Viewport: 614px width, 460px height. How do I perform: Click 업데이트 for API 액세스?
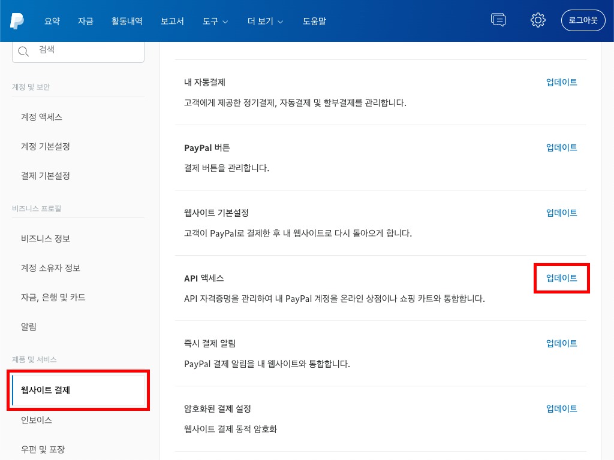pos(561,278)
